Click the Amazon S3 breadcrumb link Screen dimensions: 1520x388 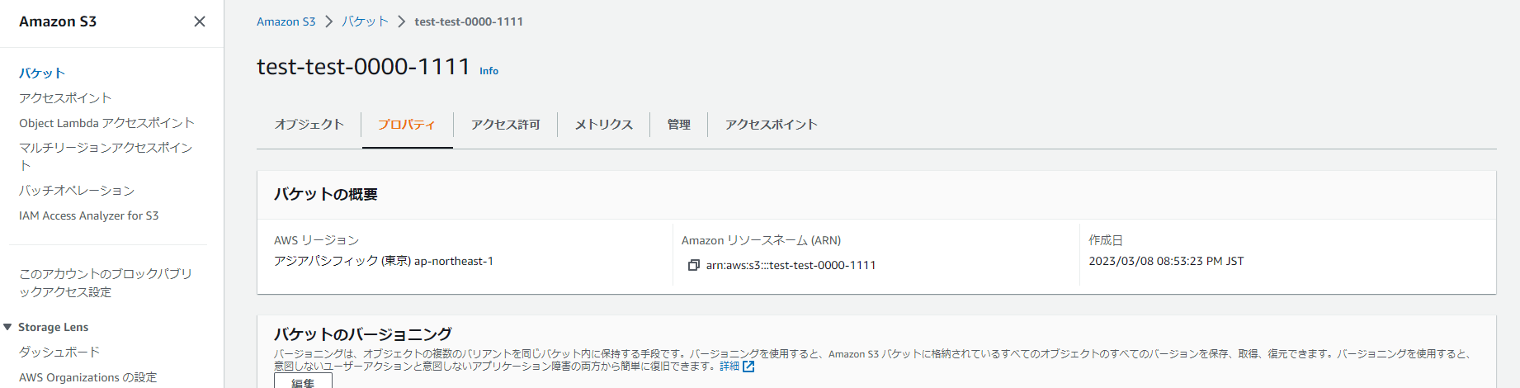click(286, 21)
